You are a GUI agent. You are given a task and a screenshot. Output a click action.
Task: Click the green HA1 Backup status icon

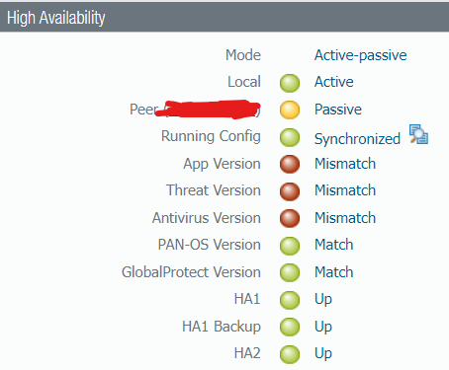coord(290,328)
